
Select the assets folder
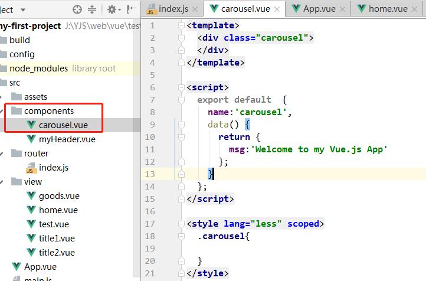point(35,97)
